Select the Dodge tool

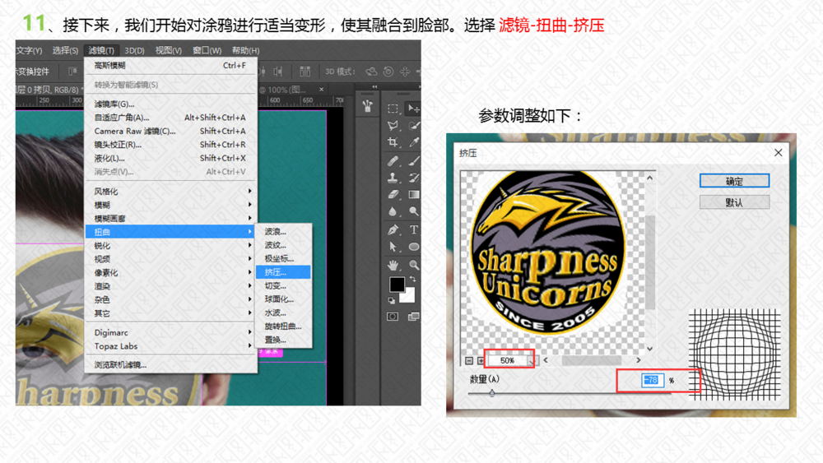point(414,211)
